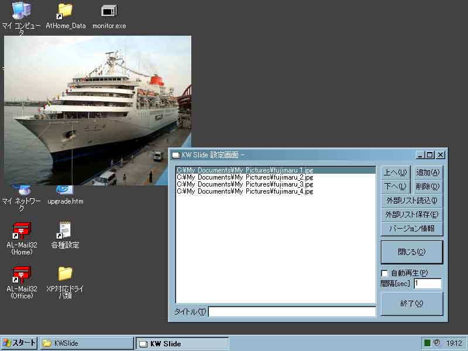This screenshot has width=468, height=351.
Task: Open the 各種設定 document shortcut
Action: click(x=65, y=230)
